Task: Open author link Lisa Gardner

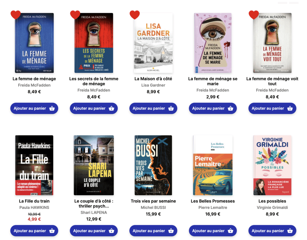Action: coord(153,85)
